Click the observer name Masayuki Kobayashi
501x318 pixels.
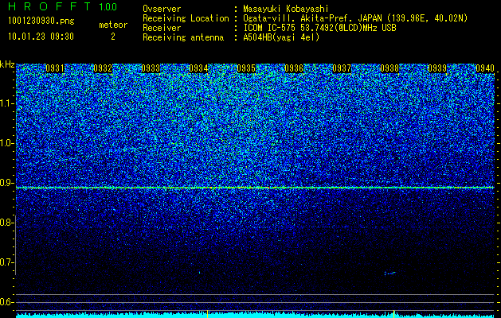click(286, 9)
